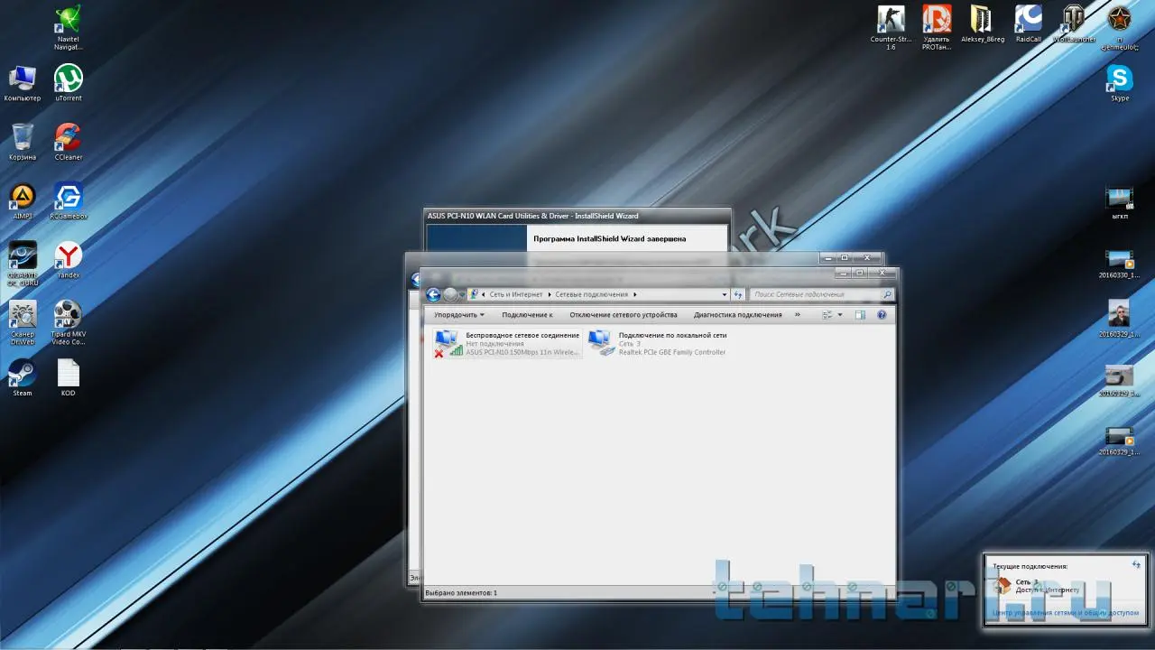This screenshot has width=1155, height=650.
Task: Open the Упорядочить dropdown menu
Action: click(459, 315)
